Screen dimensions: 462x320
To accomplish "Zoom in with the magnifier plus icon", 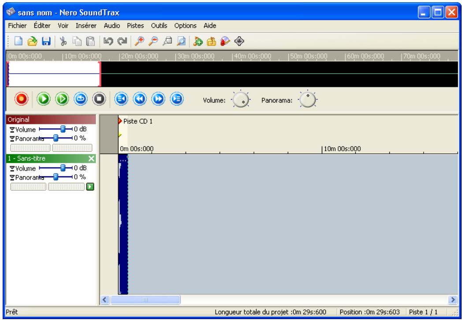I will pos(139,41).
